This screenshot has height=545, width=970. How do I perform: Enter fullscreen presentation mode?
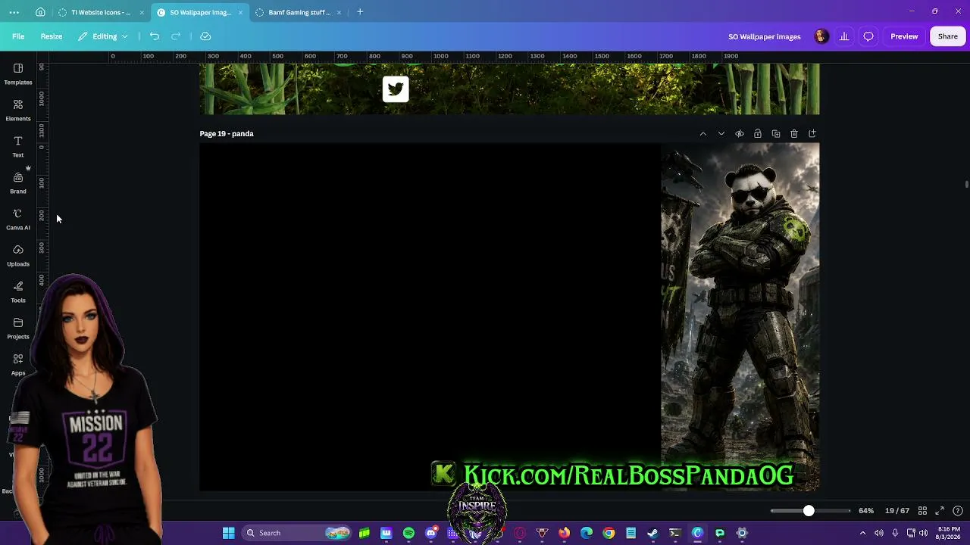[940, 511]
